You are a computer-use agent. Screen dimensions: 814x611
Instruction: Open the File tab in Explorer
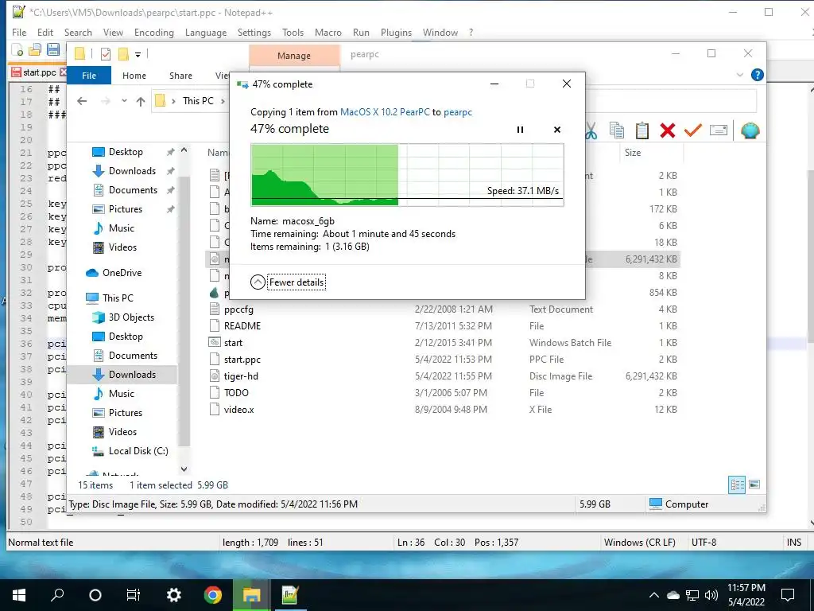(89, 76)
